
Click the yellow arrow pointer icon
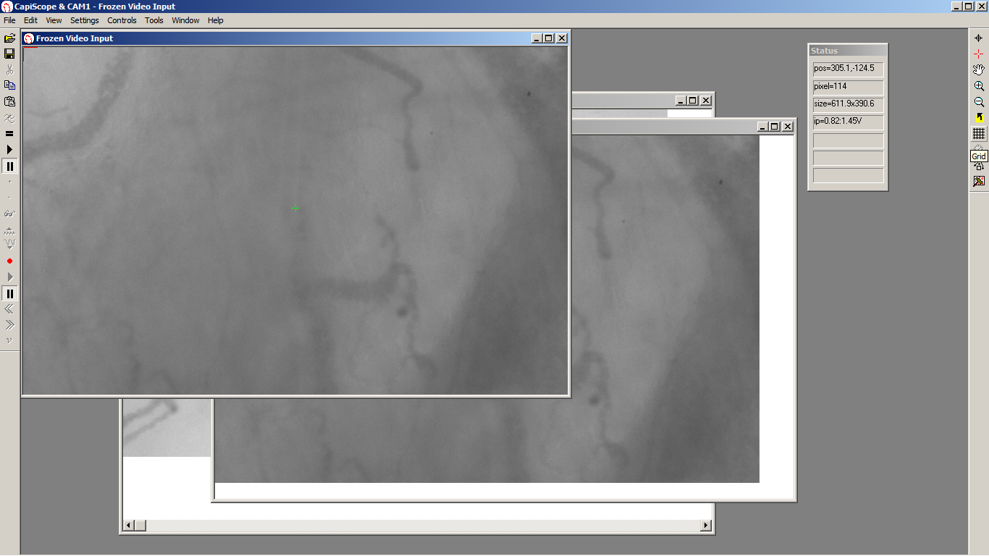[x=979, y=117]
